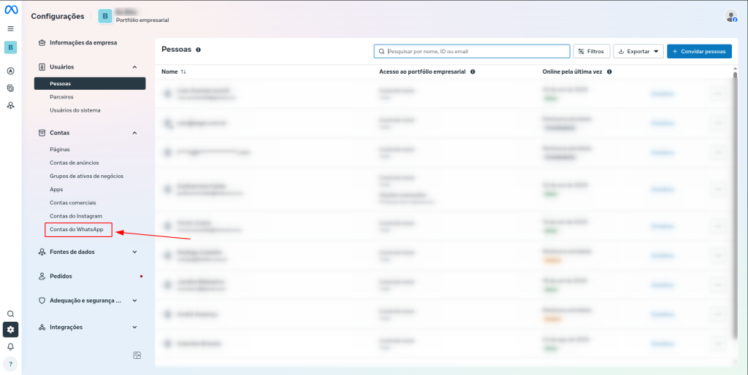The height and width of the screenshot is (375, 748).
Task: Expand the Integrações section
Action: tap(134, 328)
